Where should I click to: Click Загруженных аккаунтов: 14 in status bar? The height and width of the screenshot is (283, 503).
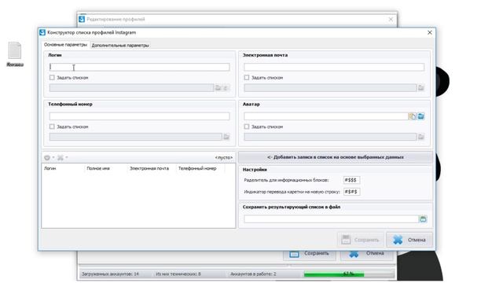pos(110,274)
